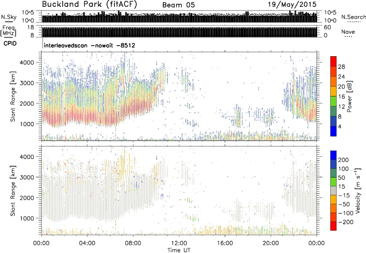Viewport: 366px width, 253px height.
Task: Click the 'Buckland Park (fitACF)' title text
Action: pyautogui.click(x=89, y=5)
